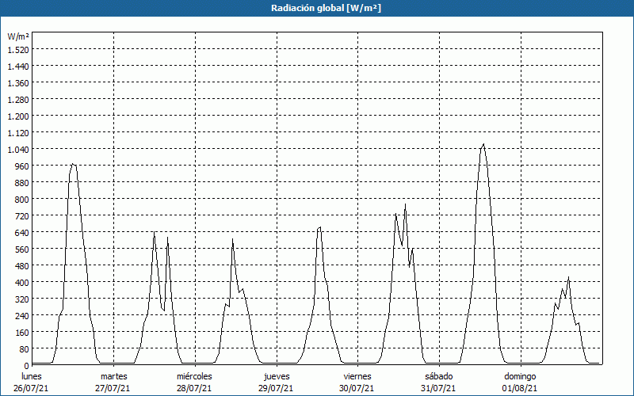This screenshot has width=634, height=396.
Task: Select the '28/07/21' date label
Action: click(x=194, y=388)
